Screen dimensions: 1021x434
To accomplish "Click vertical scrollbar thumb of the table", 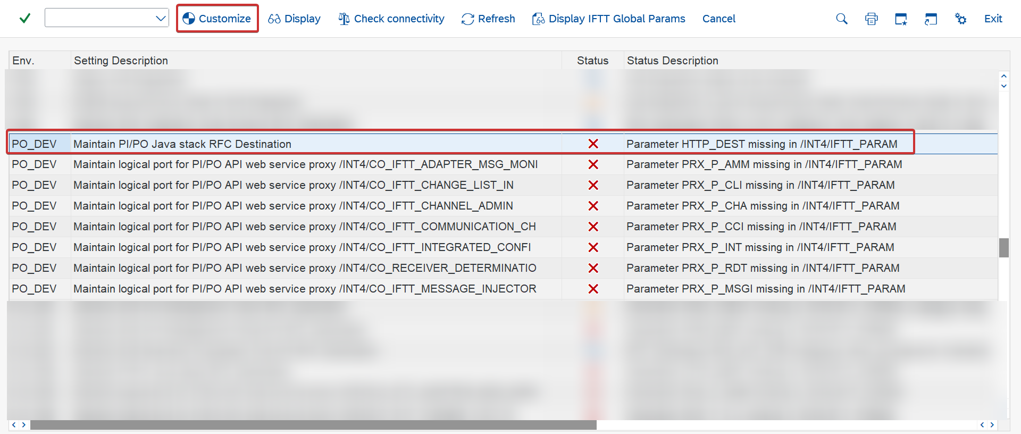I will coord(1004,248).
